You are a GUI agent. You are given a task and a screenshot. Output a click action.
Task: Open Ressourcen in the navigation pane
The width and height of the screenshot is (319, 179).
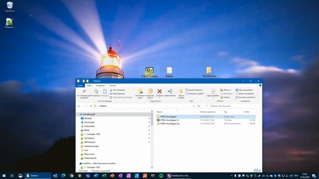click(89, 154)
